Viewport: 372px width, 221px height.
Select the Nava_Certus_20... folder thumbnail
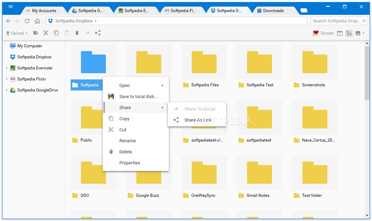tap(315, 117)
